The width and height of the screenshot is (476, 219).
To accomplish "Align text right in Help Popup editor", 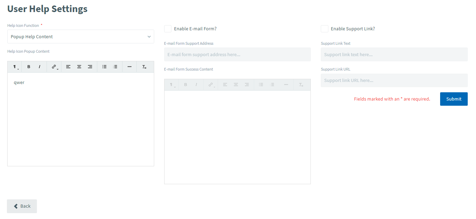I will pos(90,67).
